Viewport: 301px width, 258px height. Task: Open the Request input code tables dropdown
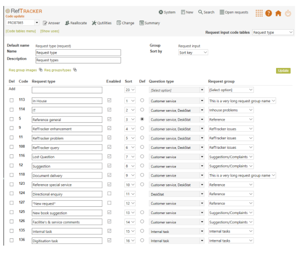(273, 32)
